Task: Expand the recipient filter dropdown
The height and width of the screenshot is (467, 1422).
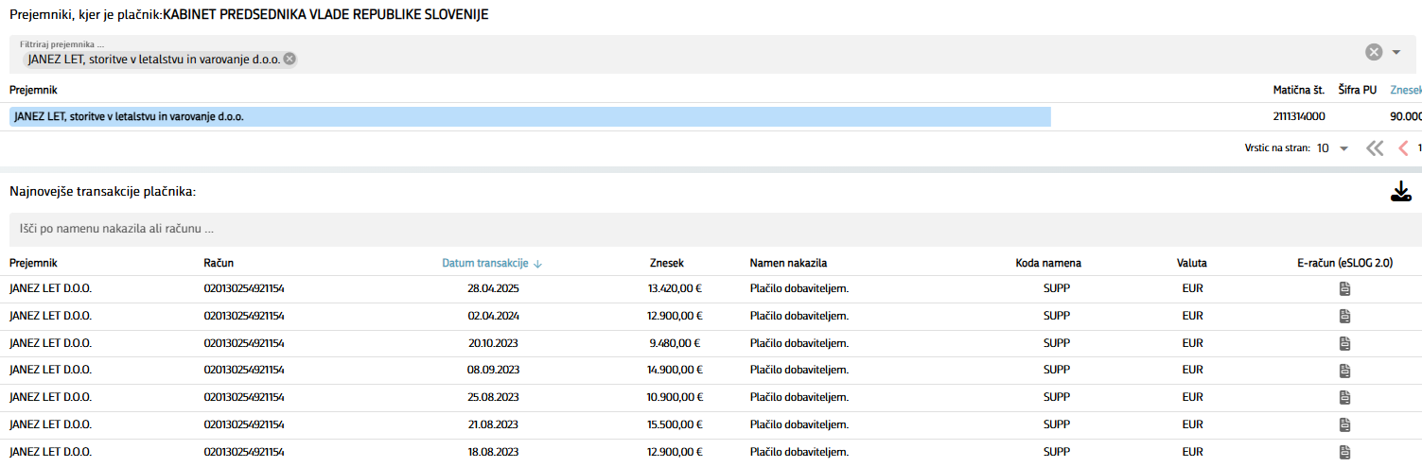Action: coord(1396,52)
